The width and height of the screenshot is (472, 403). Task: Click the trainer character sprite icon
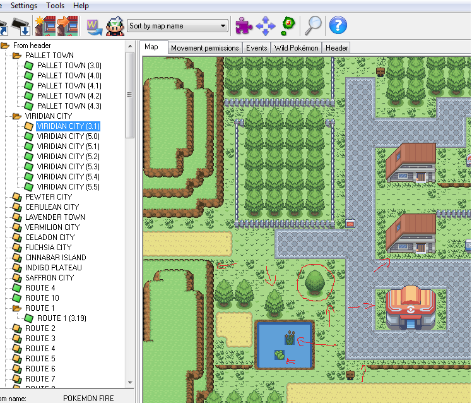[115, 27]
